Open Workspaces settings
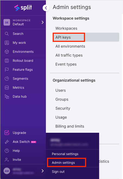123x179 pixels. (x=66, y=28)
